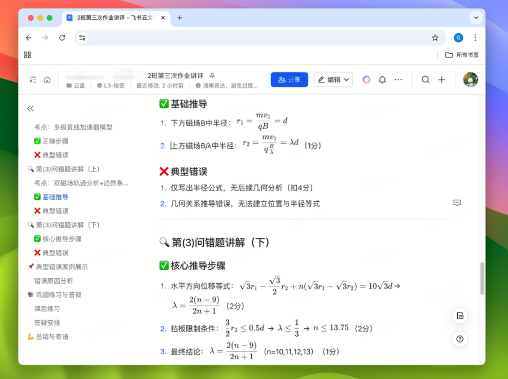This screenshot has height=379, width=508.
Task: Open 典型错误案例展示 outline section
Action: point(58,267)
